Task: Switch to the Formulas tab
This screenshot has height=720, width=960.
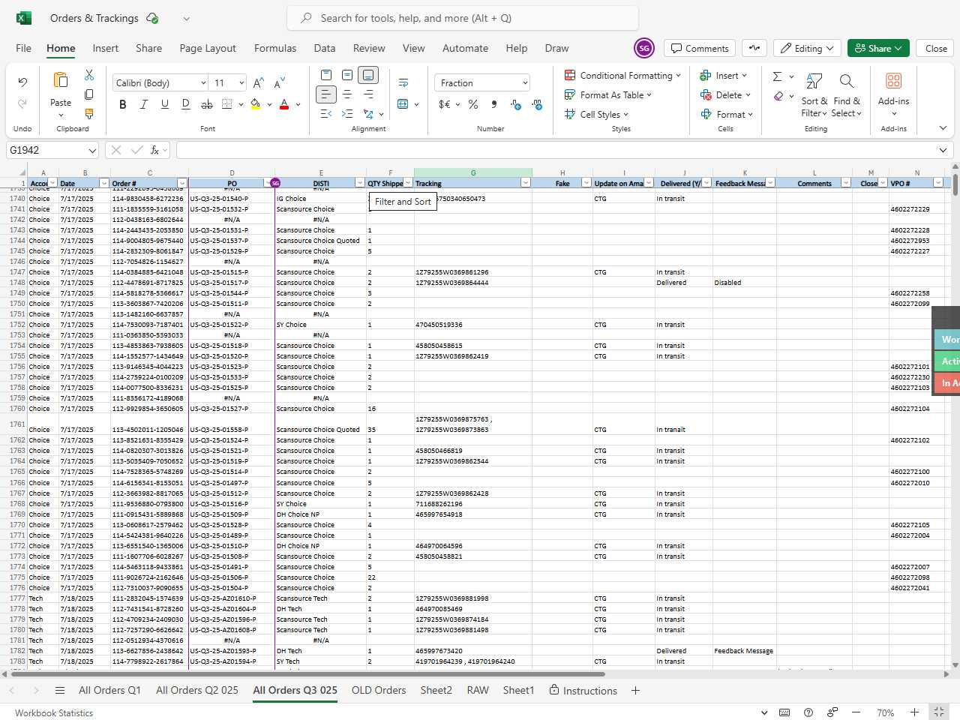Action: click(x=275, y=48)
